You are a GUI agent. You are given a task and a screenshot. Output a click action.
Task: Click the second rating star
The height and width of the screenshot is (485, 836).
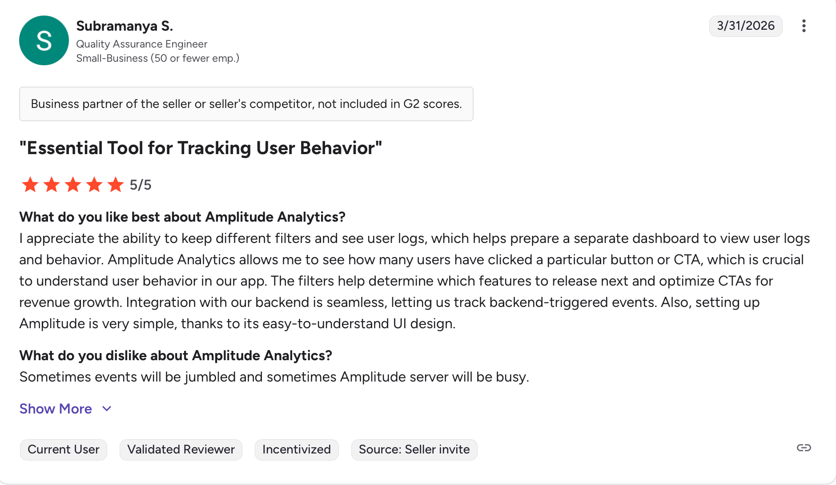tap(52, 185)
